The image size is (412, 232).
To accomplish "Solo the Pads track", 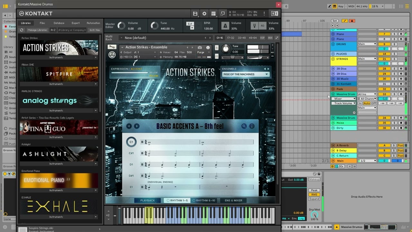I will click(394, 89).
